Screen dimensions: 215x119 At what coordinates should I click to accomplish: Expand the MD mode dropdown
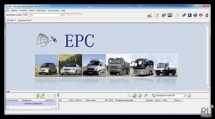click(x=11, y=20)
